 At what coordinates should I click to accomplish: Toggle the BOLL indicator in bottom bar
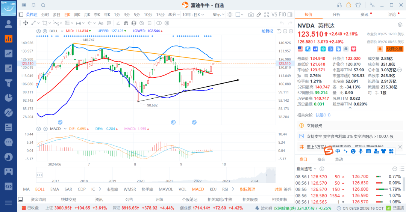[40, 189]
